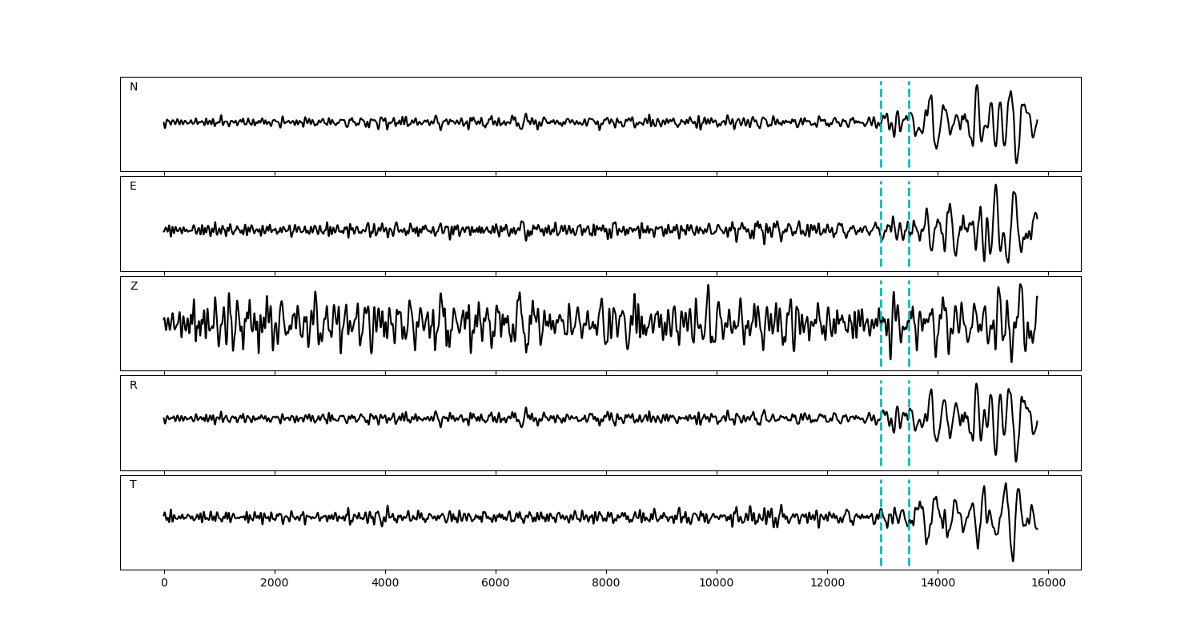Click the 6000 x-axis tick label
This screenshot has width=1201, height=640.
[496, 584]
